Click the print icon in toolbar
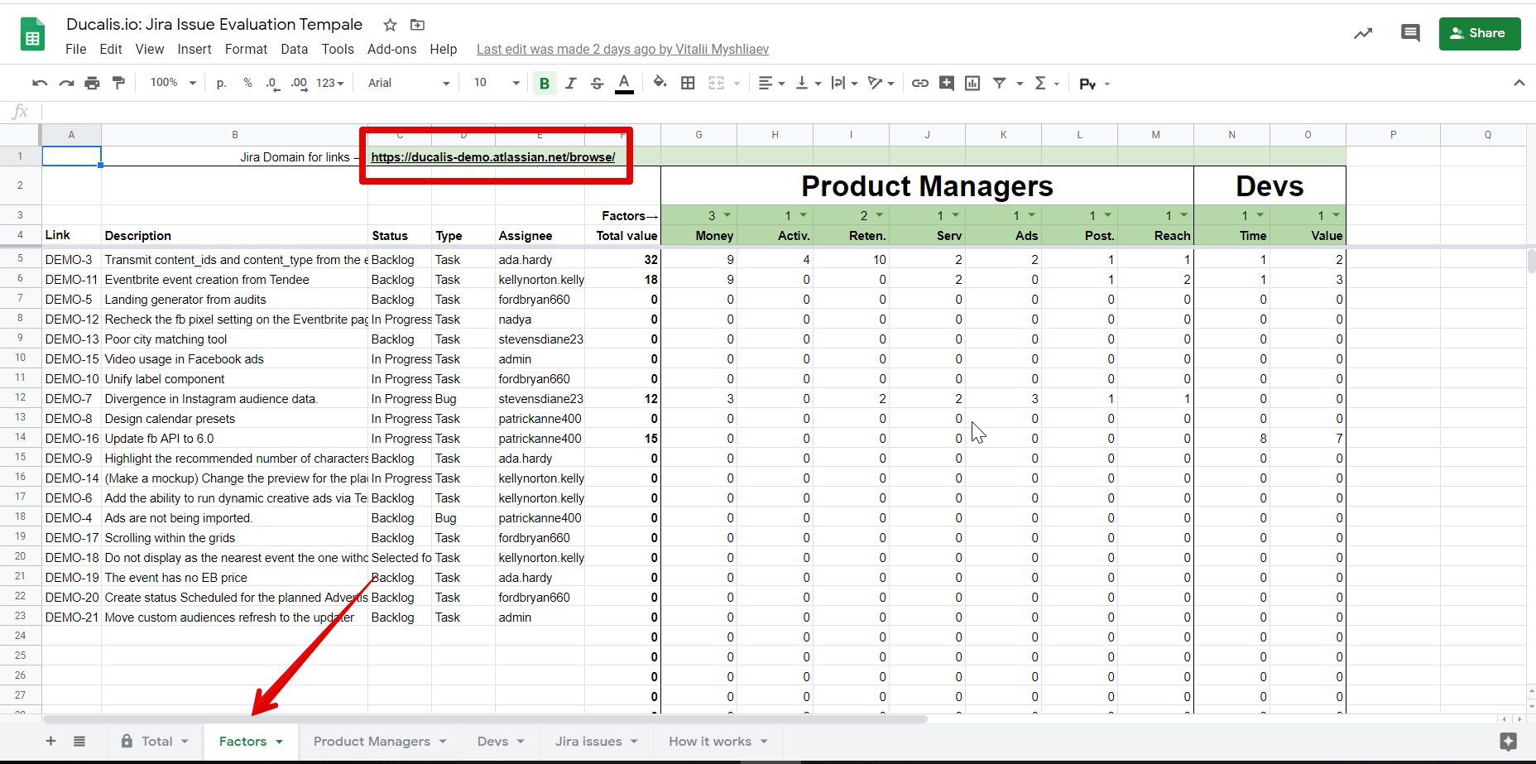The height and width of the screenshot is (764, 1536). 92,83
